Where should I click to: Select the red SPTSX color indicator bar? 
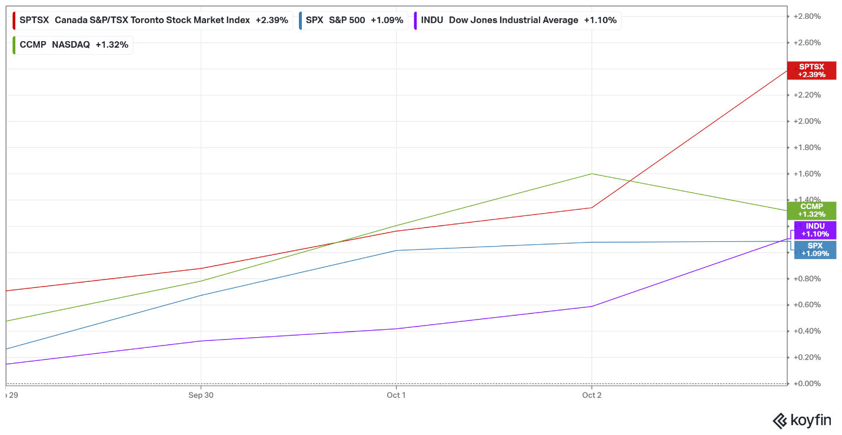(14, 20)
